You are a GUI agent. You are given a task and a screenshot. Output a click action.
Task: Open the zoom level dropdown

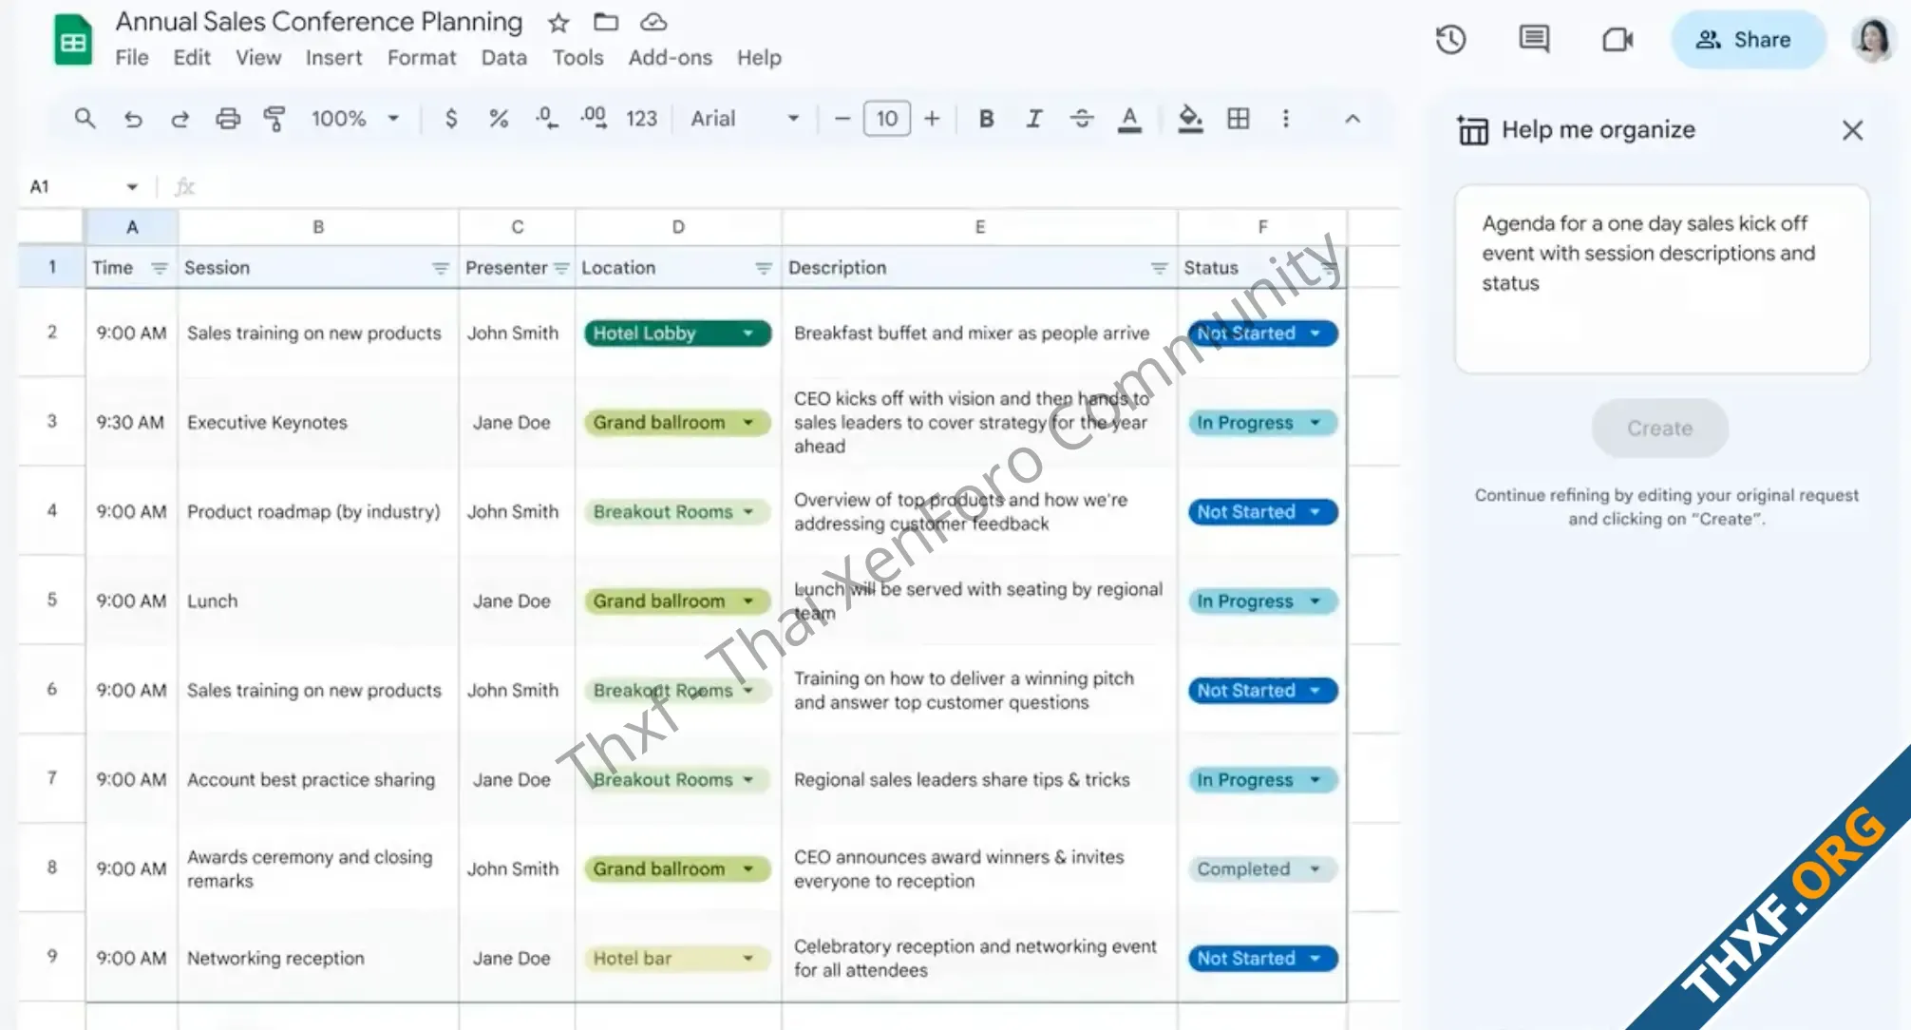(x=355, y=119)
